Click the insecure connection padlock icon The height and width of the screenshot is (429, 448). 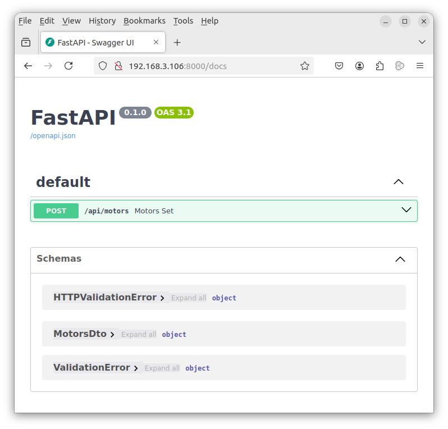[118, 66]
